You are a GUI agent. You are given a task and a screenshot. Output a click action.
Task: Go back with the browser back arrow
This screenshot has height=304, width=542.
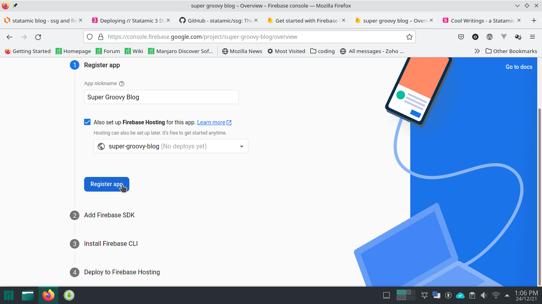point(10,37)
